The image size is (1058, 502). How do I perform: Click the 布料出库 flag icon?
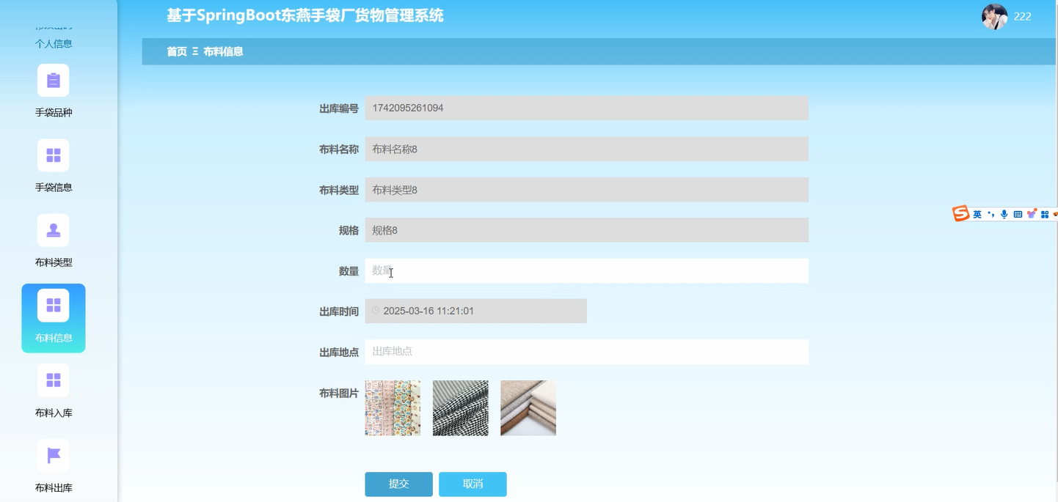53,455
